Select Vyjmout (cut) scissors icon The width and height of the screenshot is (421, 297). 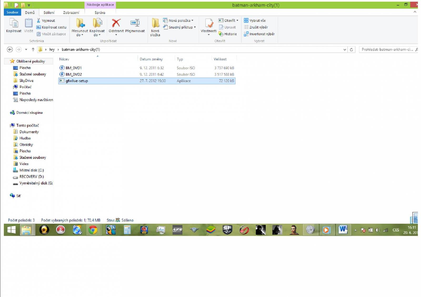[x=38, y=20]
